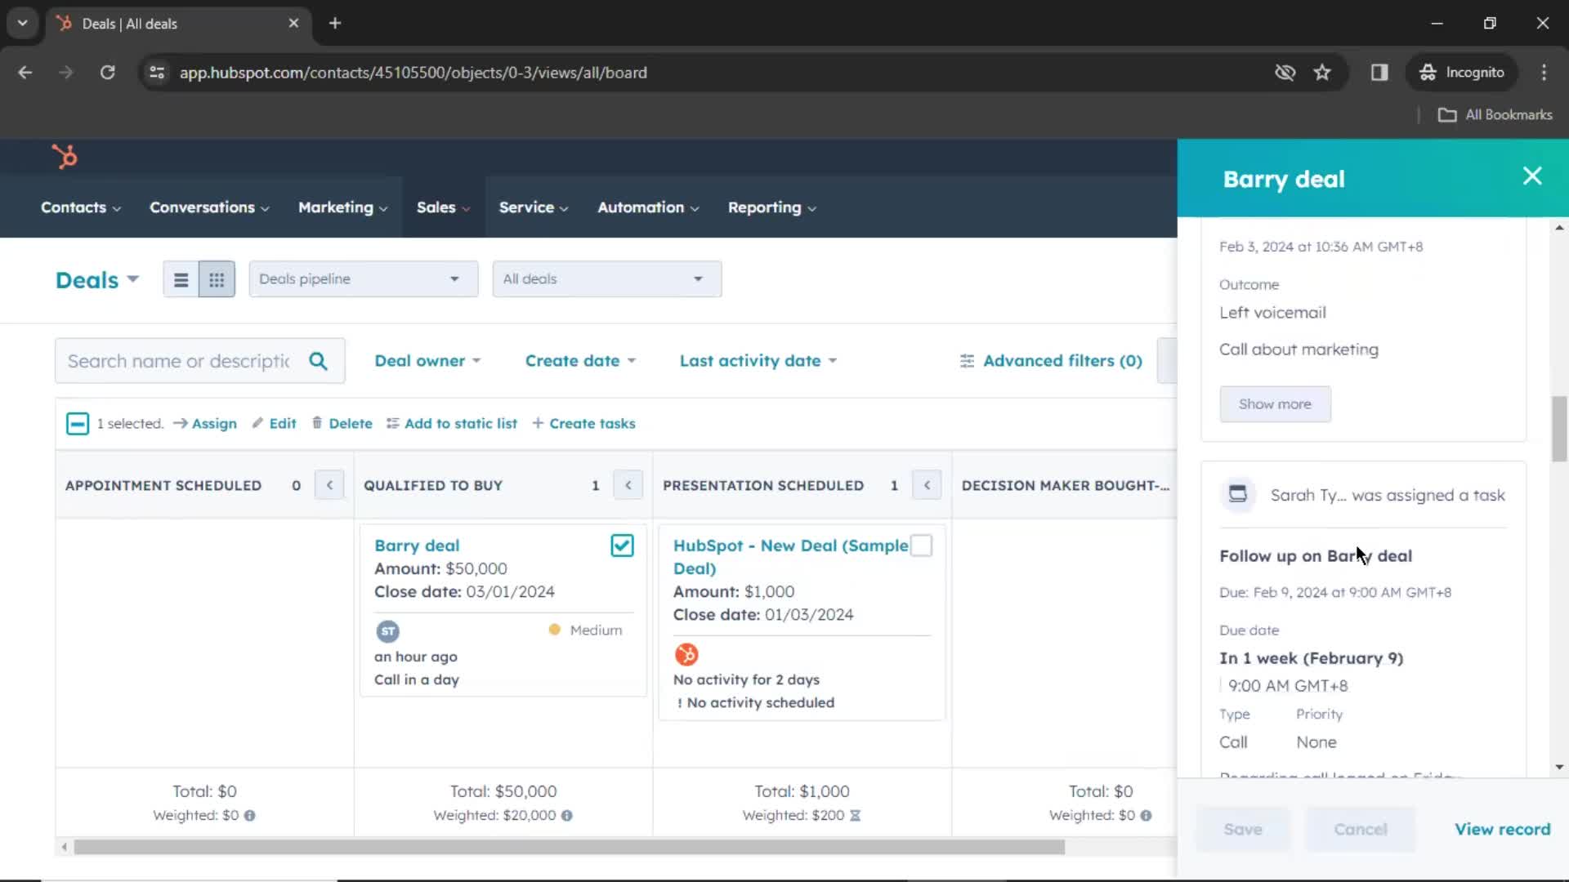
Task: Click info icon in Decision Maker column total
Action: pos(1146,815)
